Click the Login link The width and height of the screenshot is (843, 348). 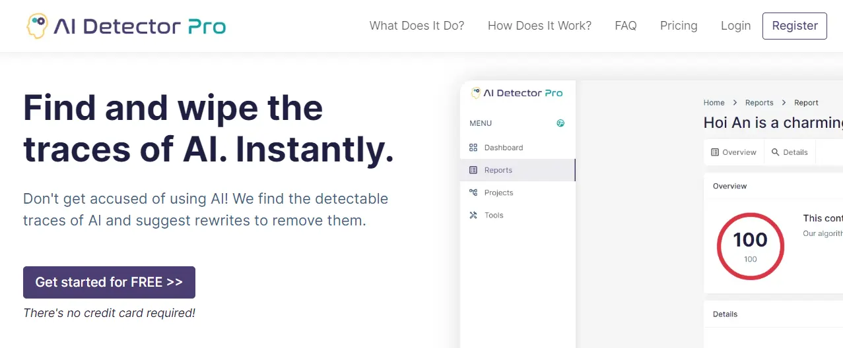pyautogui.click(x=735, y=26)
